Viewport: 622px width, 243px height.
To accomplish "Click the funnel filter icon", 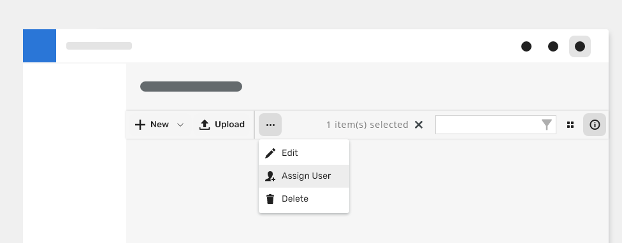I will coord(547,125).
